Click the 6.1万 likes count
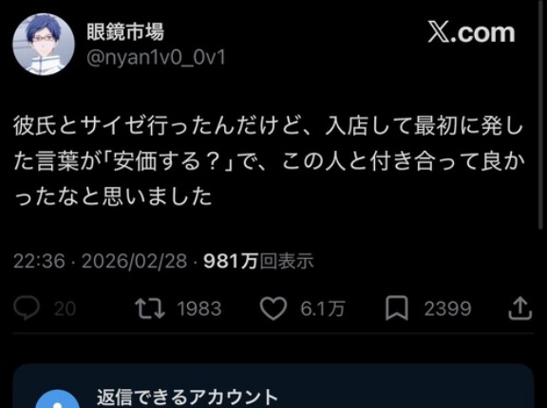 (x=323, y=308)
